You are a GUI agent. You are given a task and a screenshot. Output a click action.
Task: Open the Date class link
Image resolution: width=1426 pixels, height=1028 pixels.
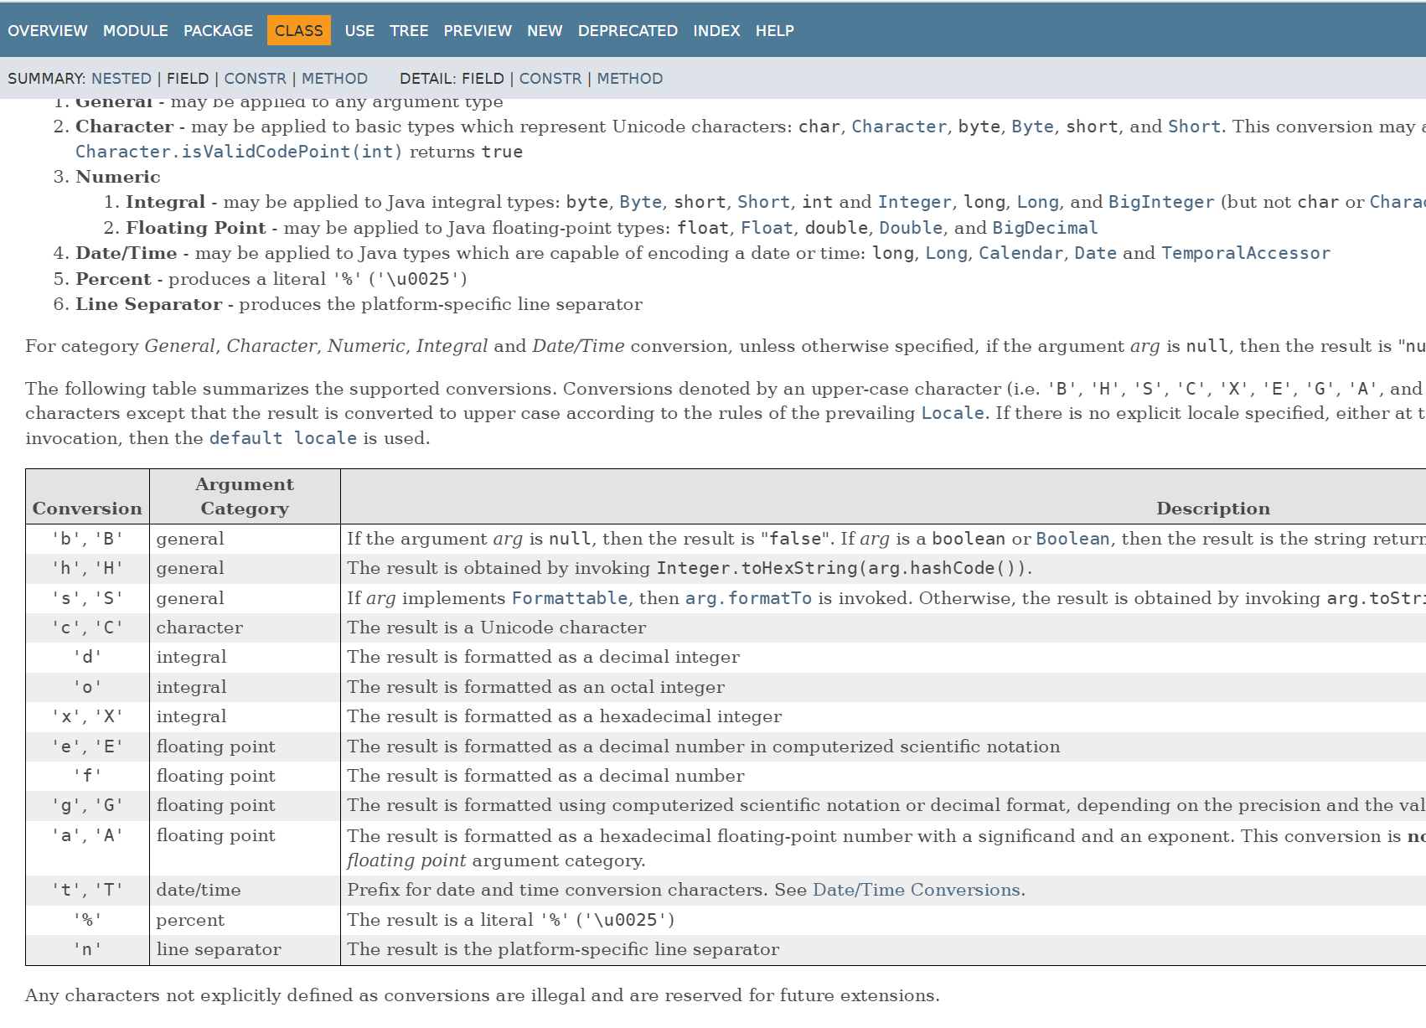(x=1095, y=253)
